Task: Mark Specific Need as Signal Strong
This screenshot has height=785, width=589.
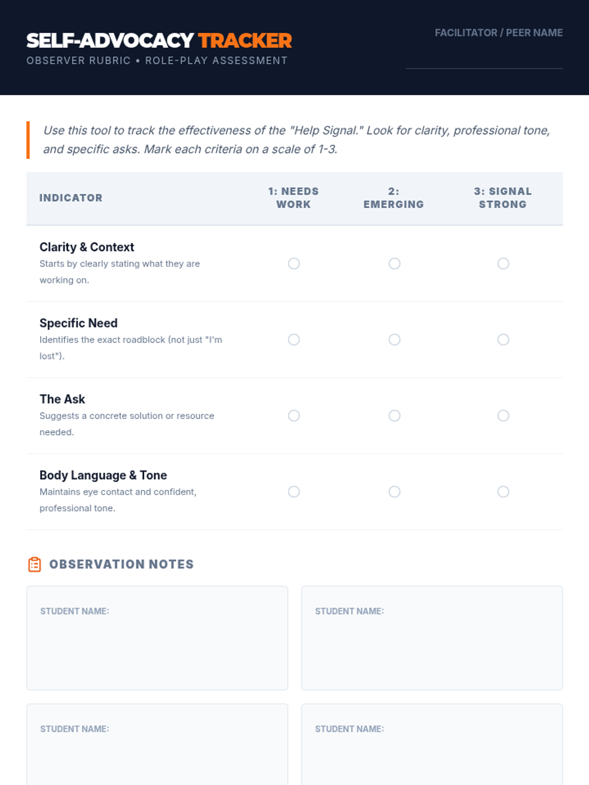Action: click(x=503, y=340)
